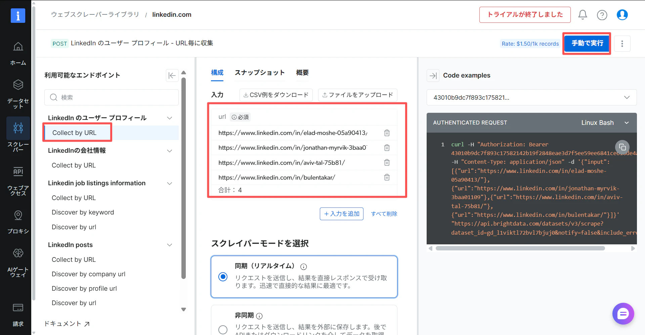645x335 pixels.
Task: Click the info icon beside 同期（リアルタイム）
Action: (x=304, y=267)
